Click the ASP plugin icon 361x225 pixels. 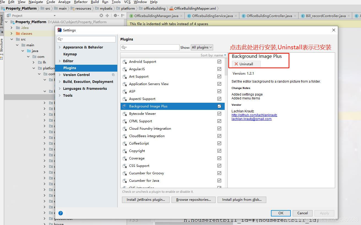tap(125, 91)
